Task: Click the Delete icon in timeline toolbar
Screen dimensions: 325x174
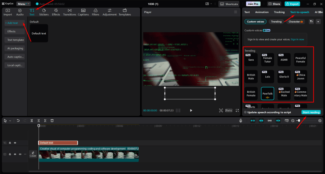Action: 52,121
